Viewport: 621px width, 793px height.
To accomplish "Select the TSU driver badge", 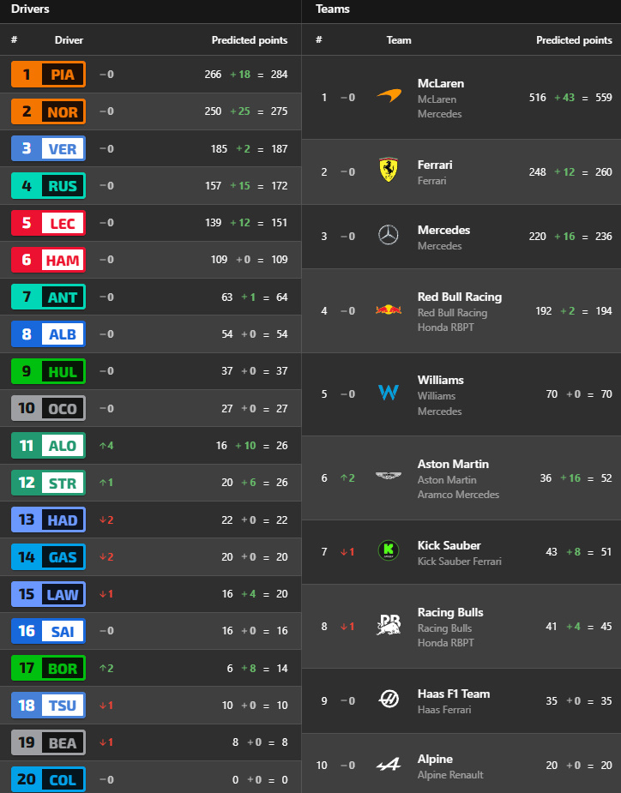I will pyautogui.click(x=49, y=705).
